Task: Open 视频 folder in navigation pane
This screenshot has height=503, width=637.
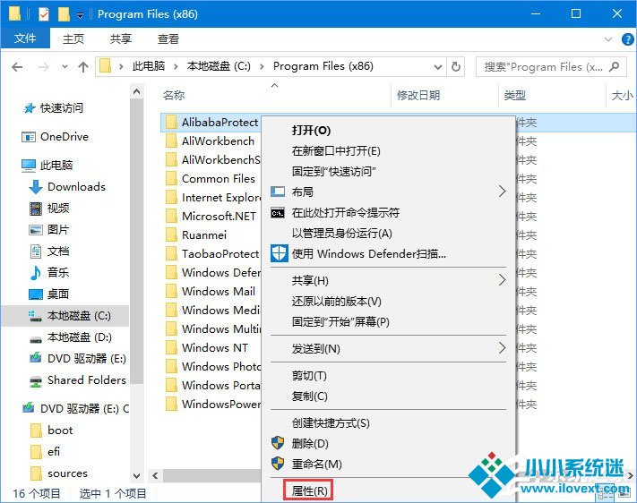Action: 57,208
